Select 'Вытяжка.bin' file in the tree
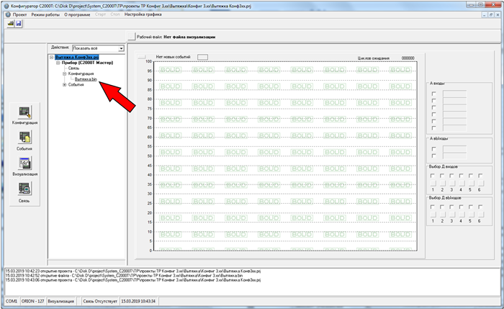 coord(86,79)
